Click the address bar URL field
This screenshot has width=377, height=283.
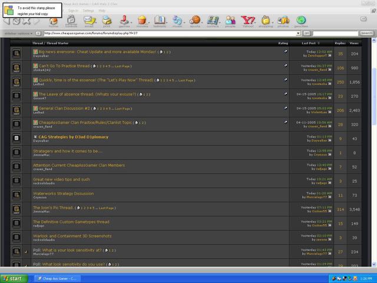[170, 33]
